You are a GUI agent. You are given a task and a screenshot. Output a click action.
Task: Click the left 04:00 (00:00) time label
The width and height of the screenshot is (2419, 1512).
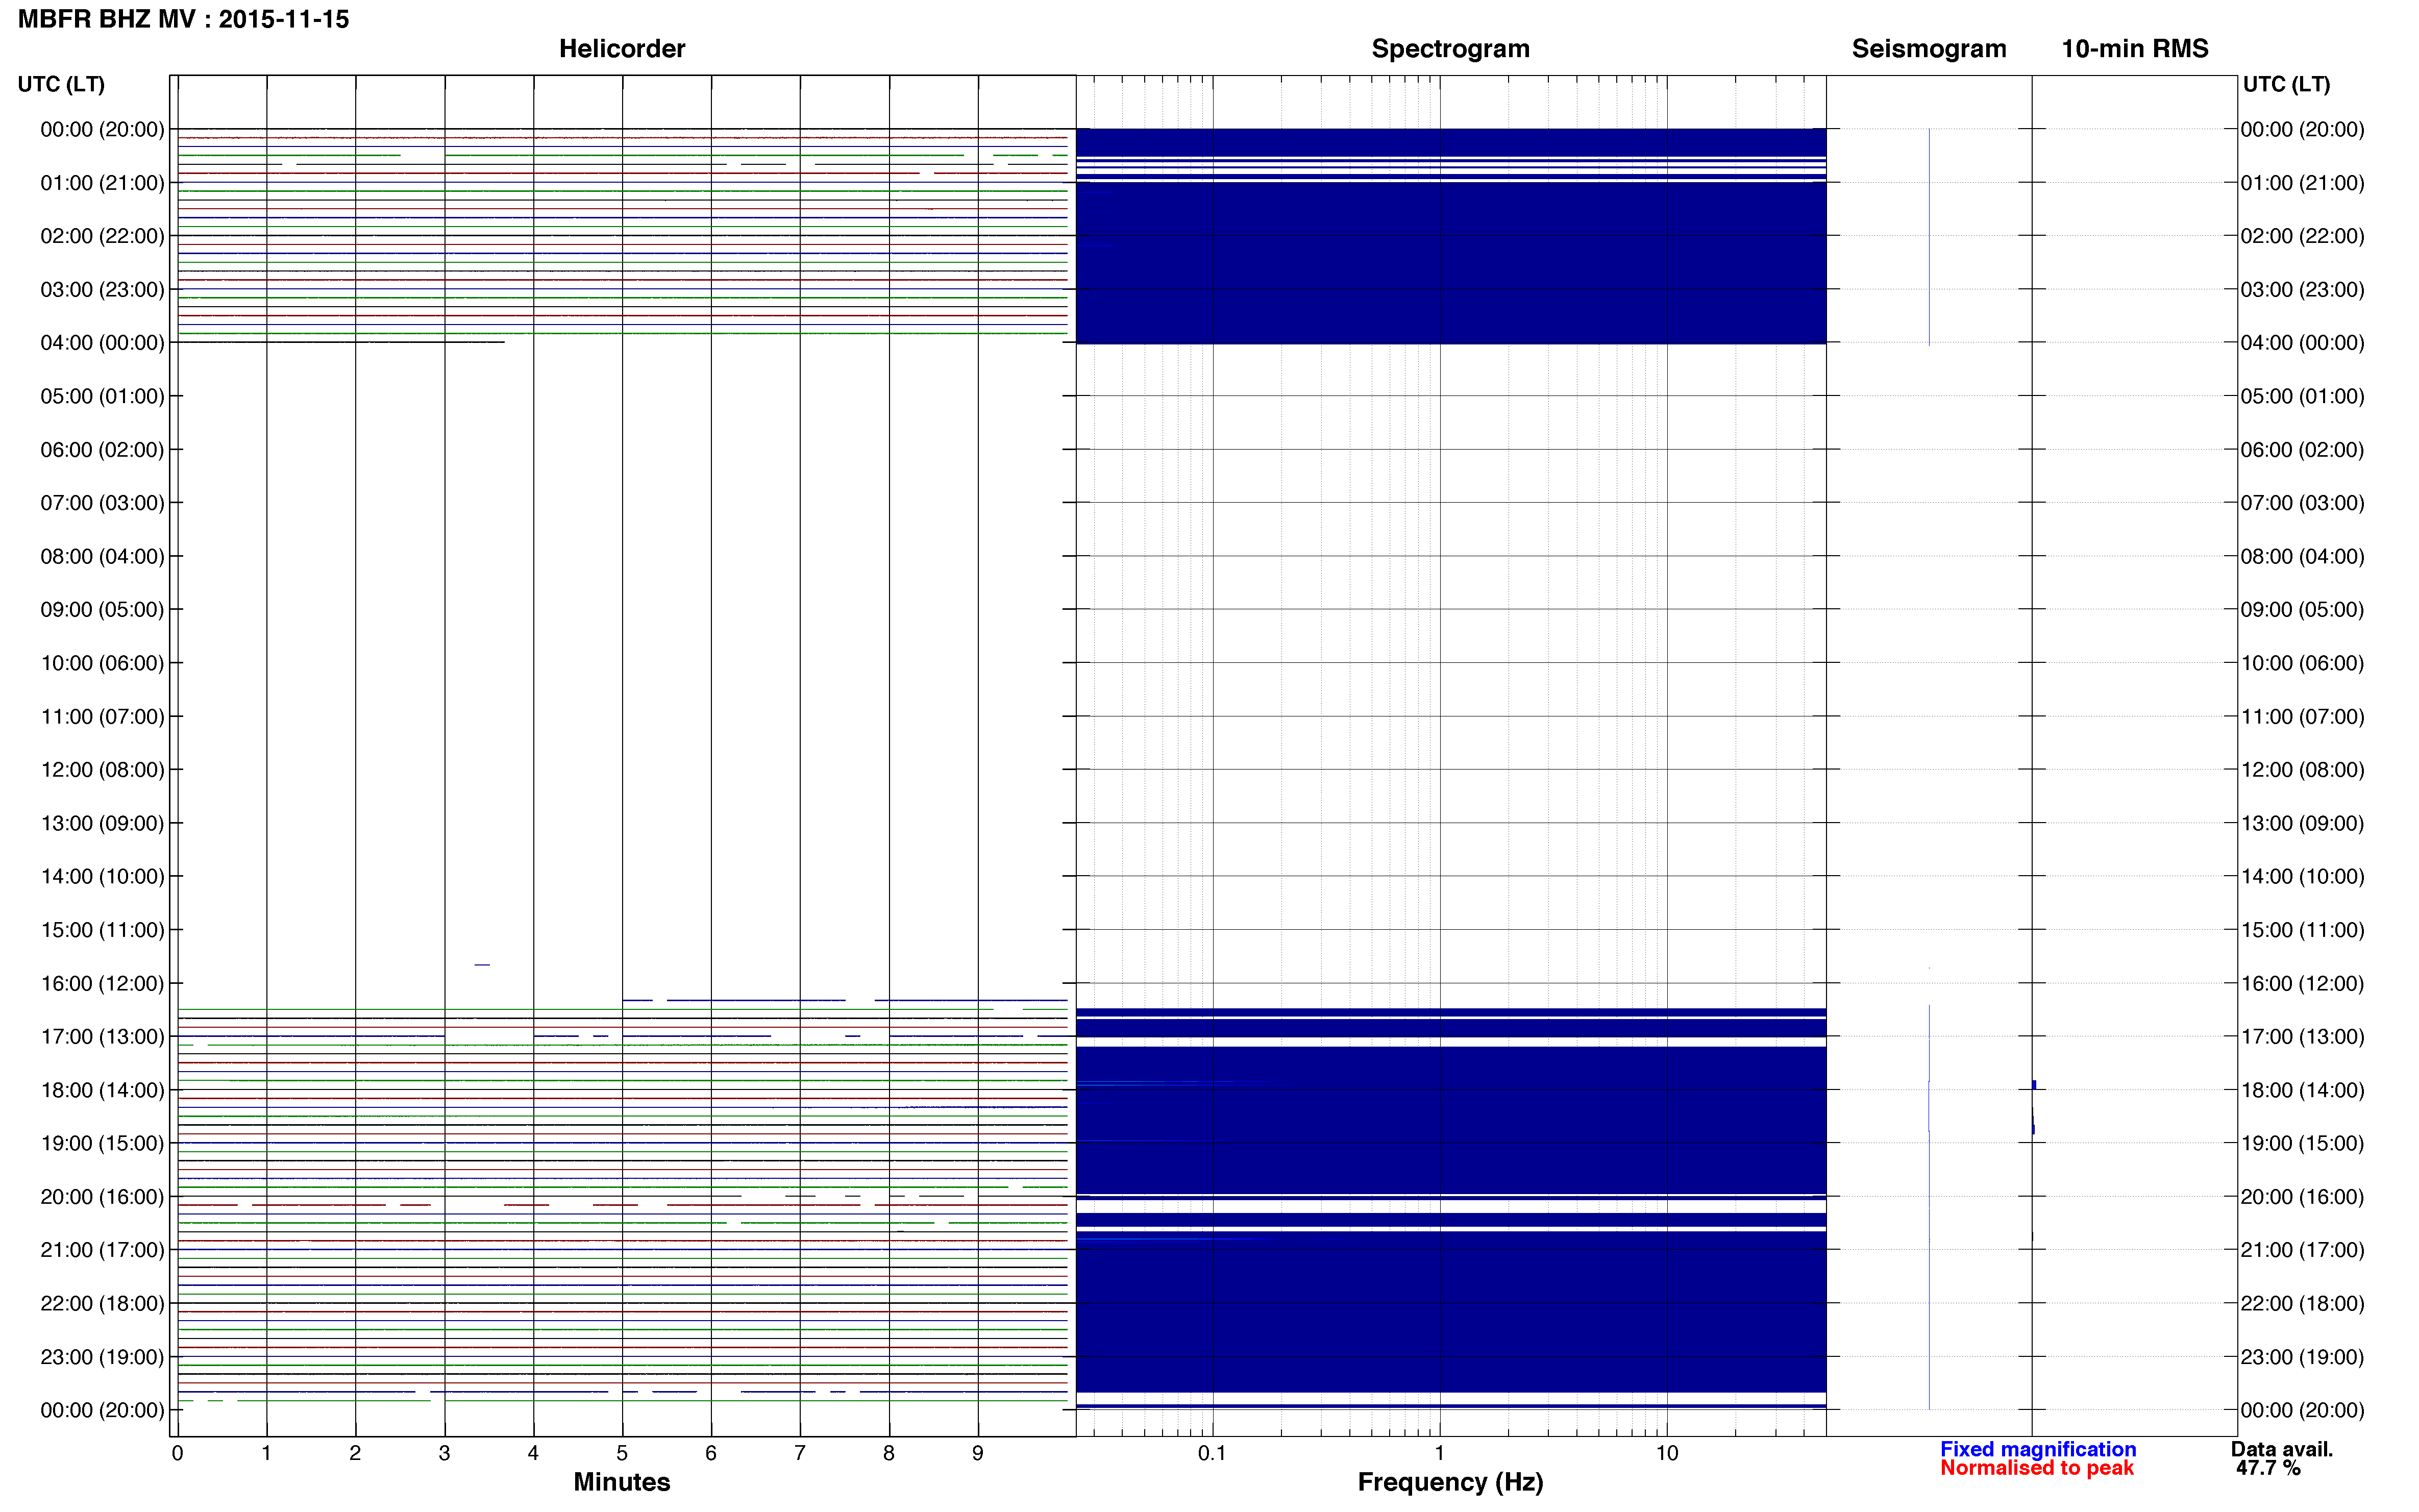click(102, 343)
